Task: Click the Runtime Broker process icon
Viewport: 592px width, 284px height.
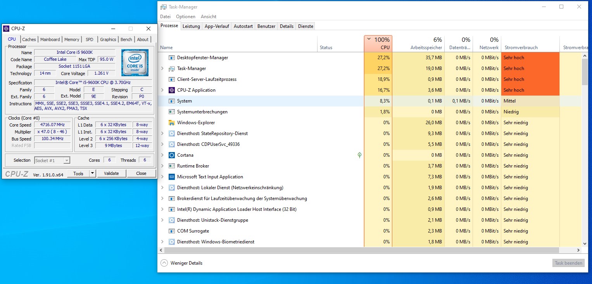Action: (172, 166)
